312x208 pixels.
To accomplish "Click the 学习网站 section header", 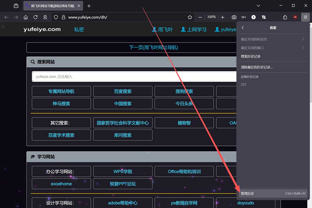I will point(132,157).
